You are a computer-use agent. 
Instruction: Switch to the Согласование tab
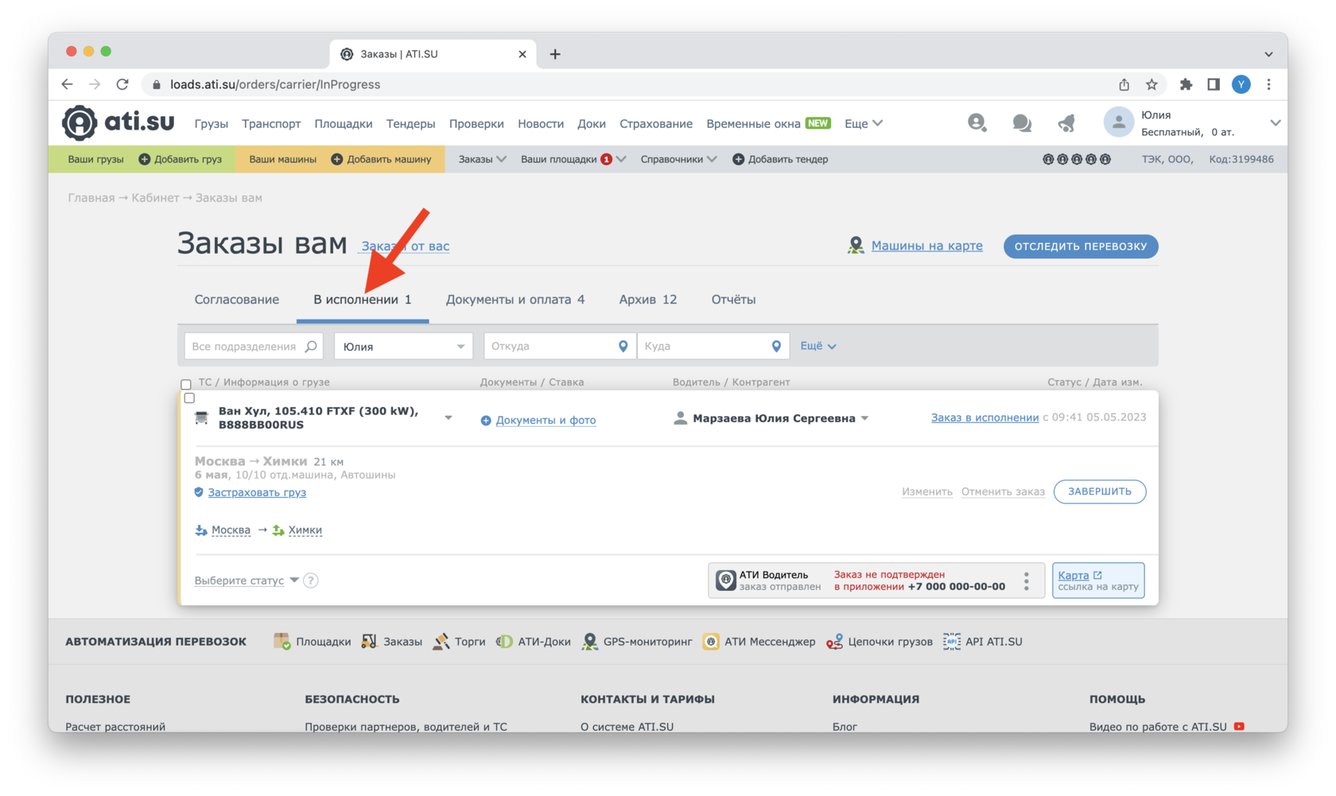237,300
